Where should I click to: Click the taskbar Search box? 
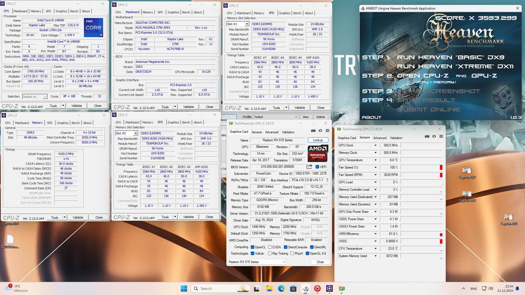point(221,288)
